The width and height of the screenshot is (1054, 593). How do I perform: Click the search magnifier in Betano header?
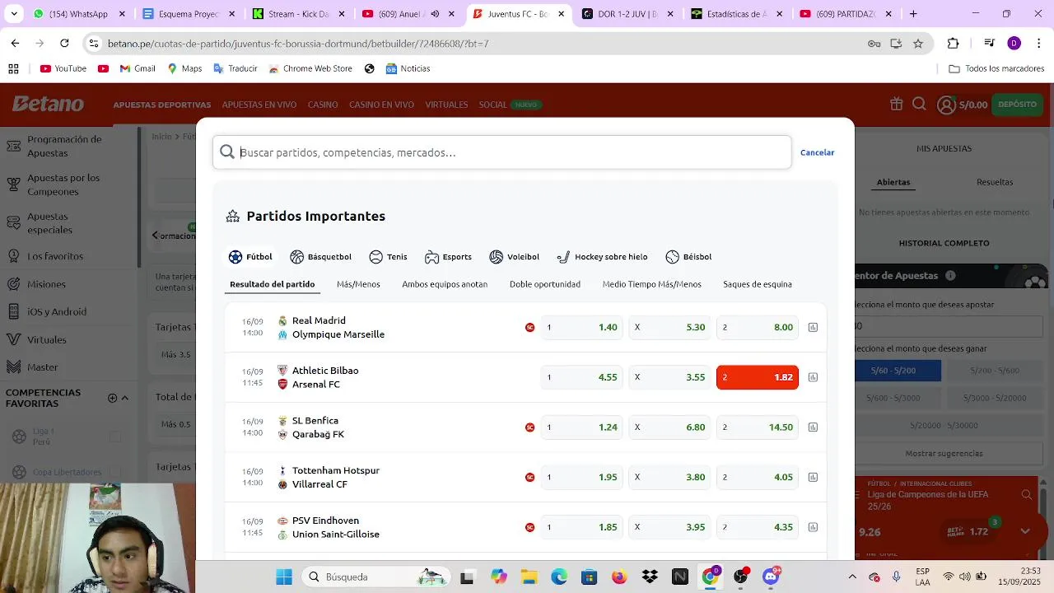[919, 105]
